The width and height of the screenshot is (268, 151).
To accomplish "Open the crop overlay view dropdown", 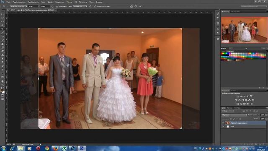I will [80, 6].
